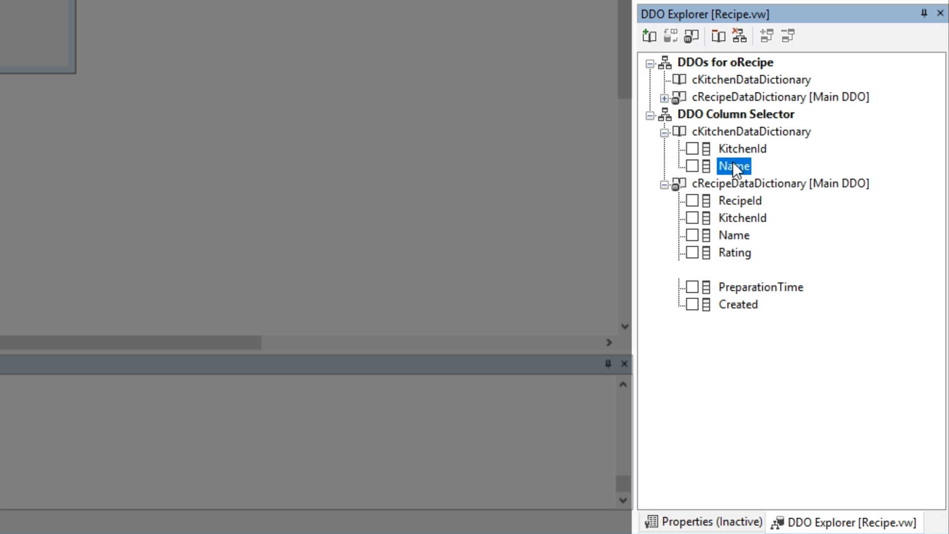The image size is (949, 534).
Task: Close the lower output panel
Action: coord(624,364)
